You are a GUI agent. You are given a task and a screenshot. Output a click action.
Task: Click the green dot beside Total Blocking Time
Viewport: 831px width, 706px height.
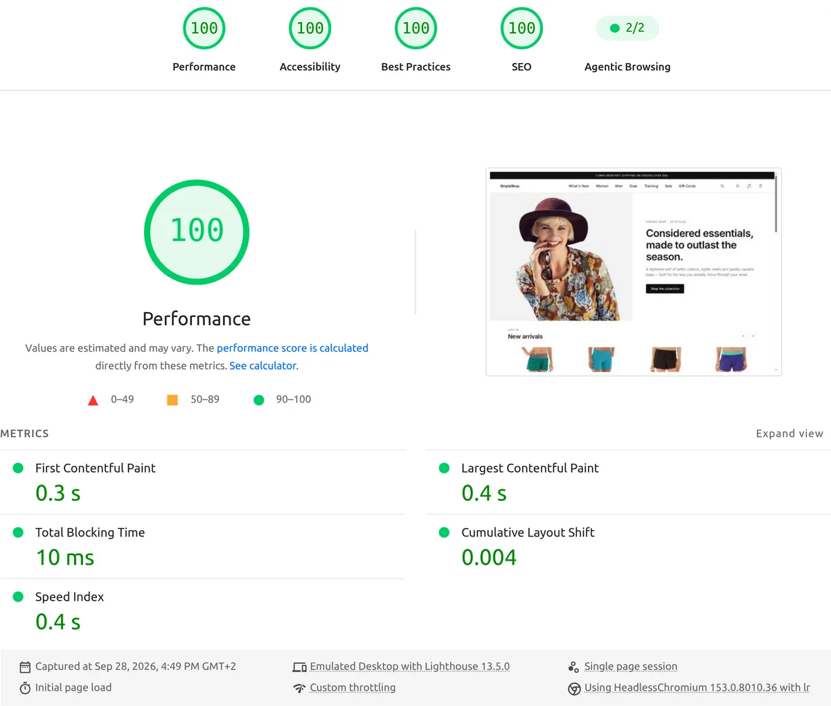tap(19, 532)
